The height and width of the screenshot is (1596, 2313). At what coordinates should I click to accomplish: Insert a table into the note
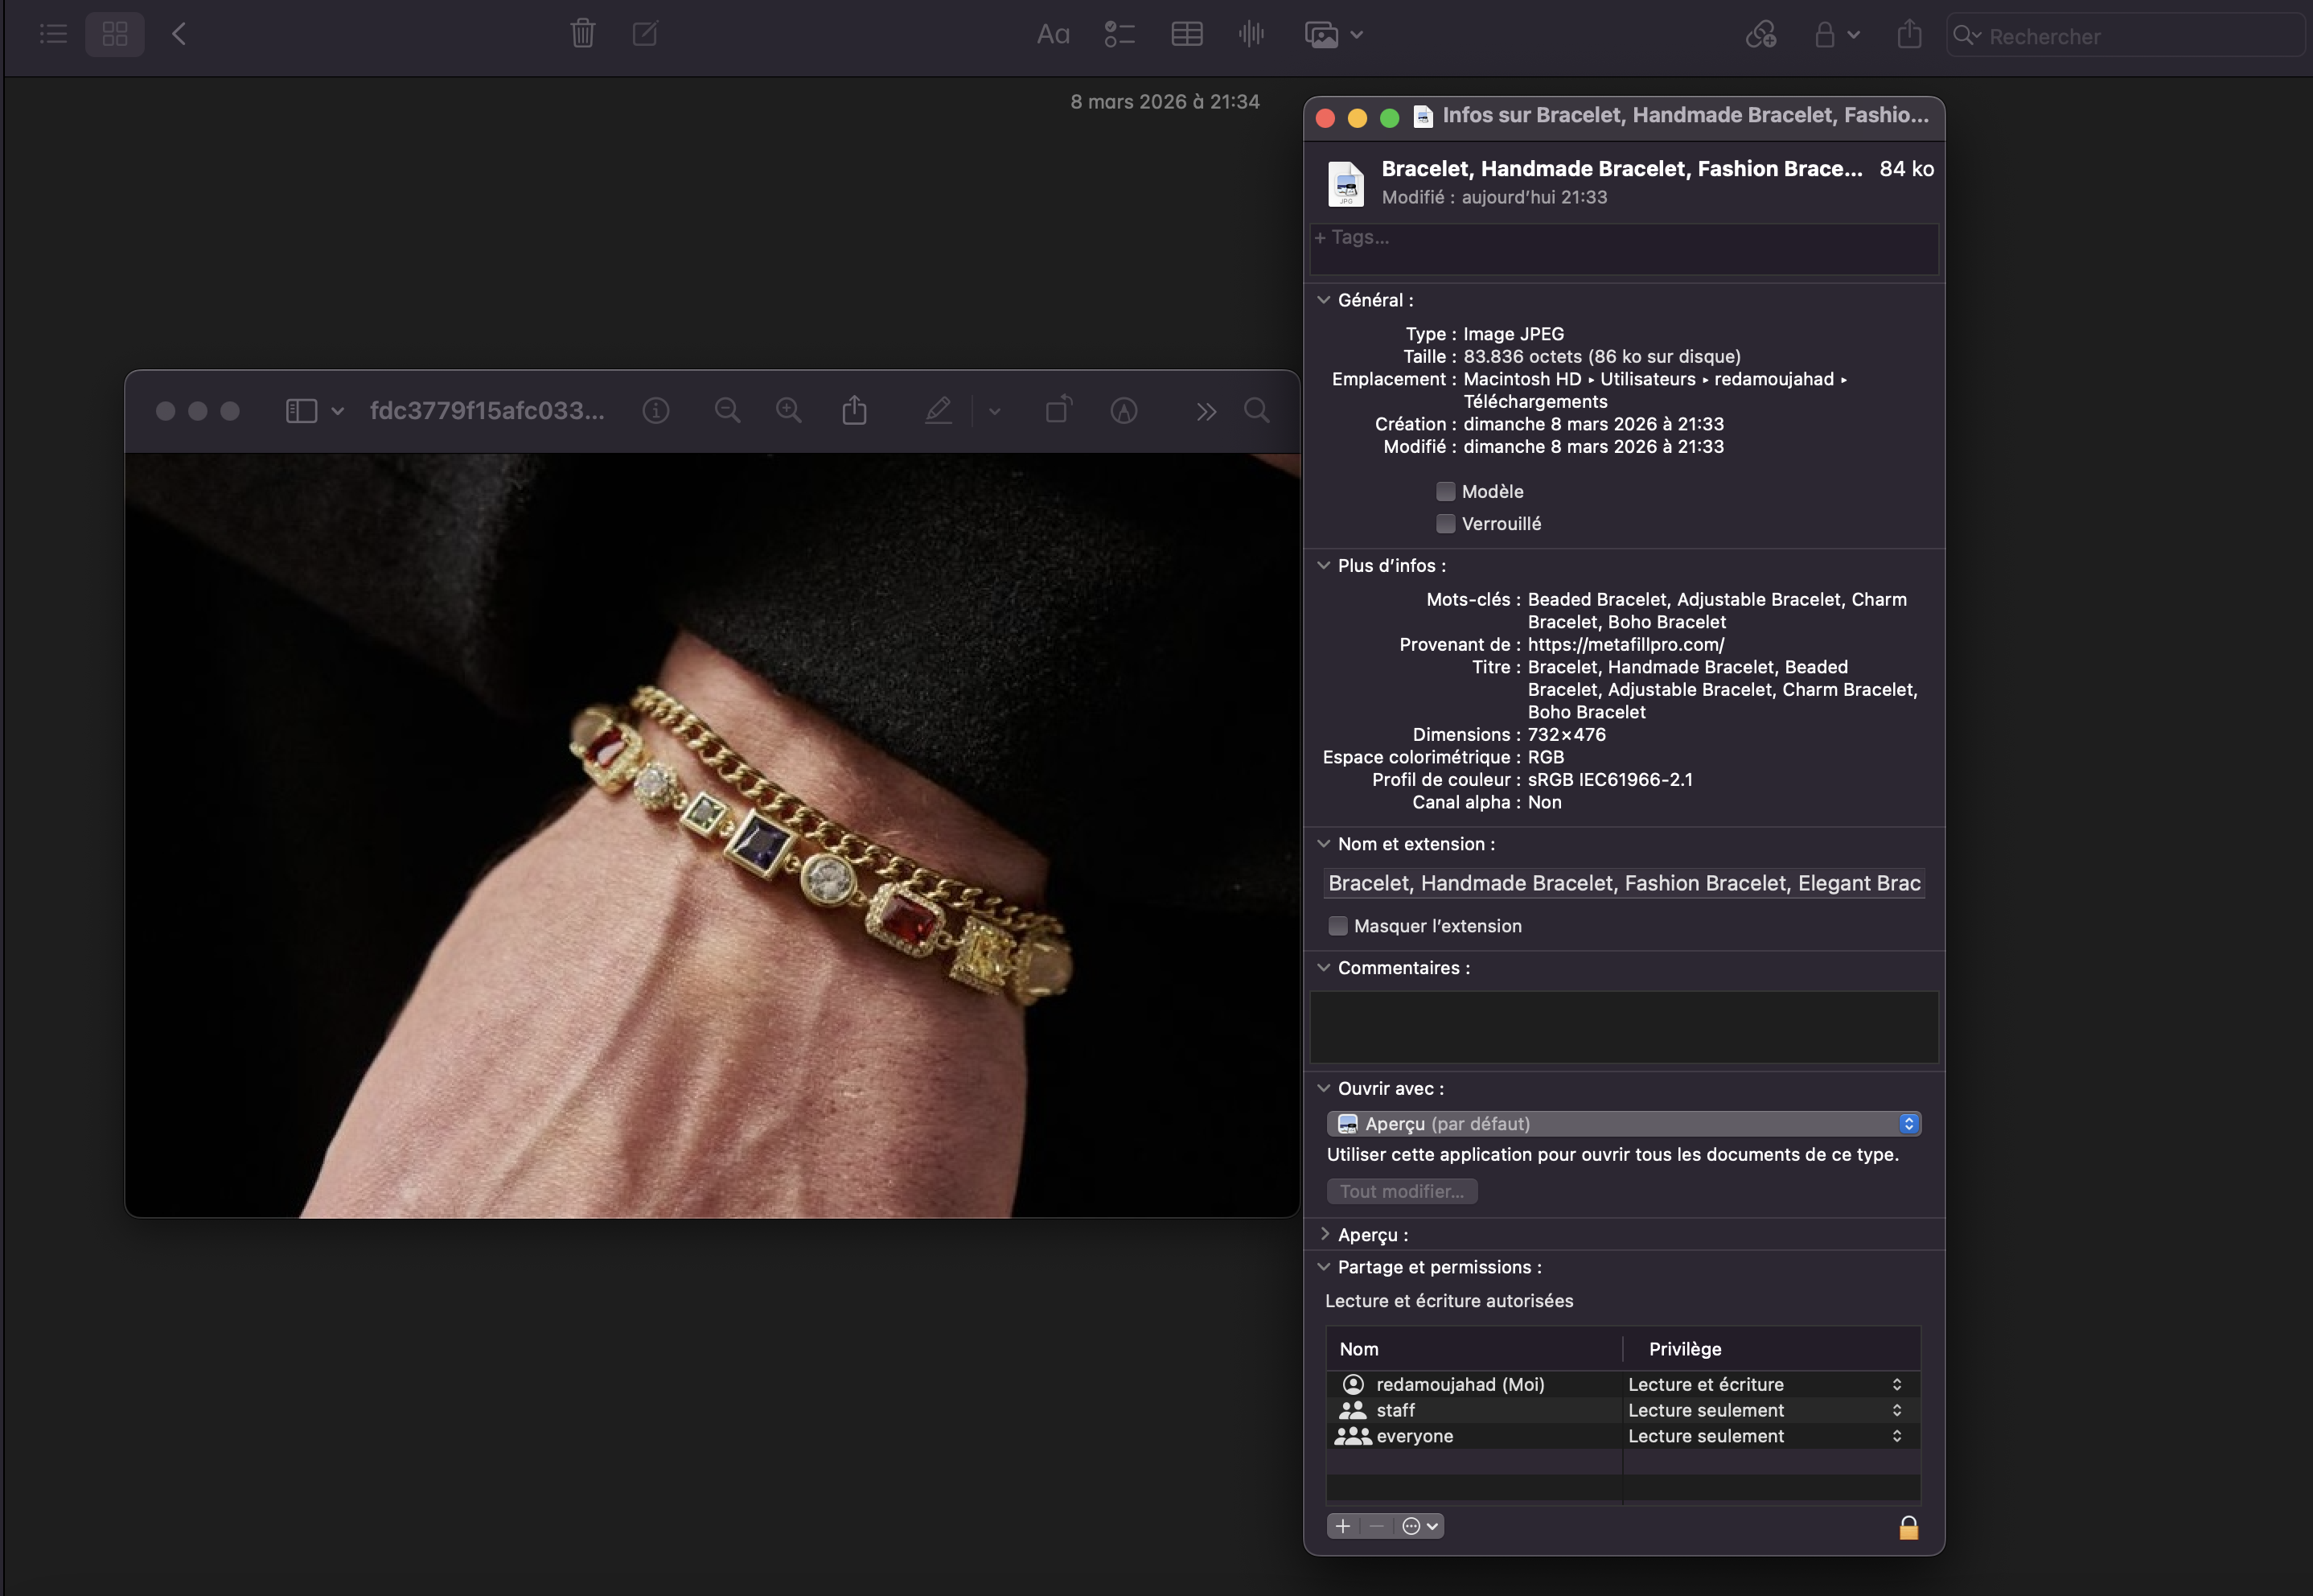pos(1186,34)
